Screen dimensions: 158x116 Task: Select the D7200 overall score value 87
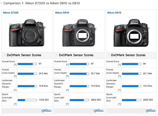click(x=40, y=64)
